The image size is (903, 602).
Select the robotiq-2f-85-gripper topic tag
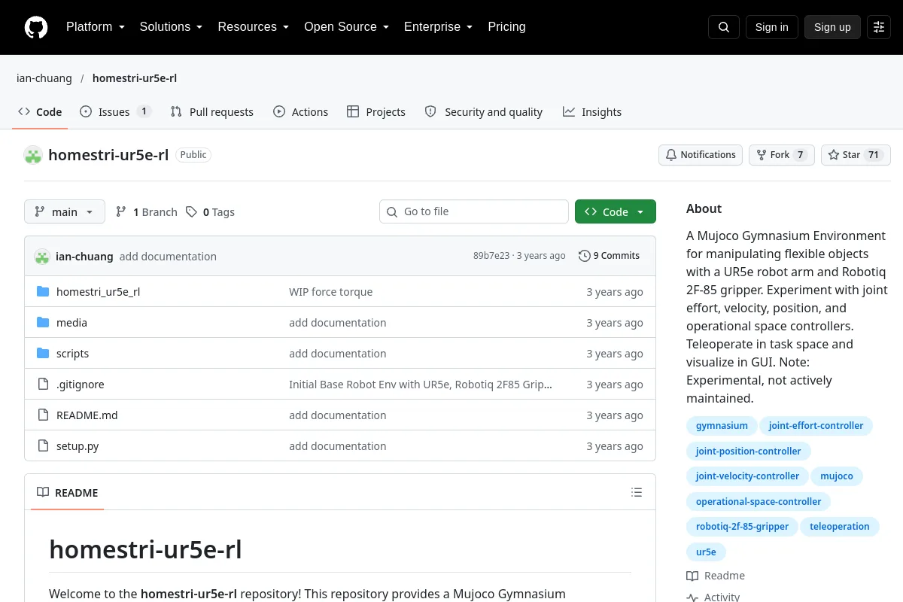tap(742, 527)
